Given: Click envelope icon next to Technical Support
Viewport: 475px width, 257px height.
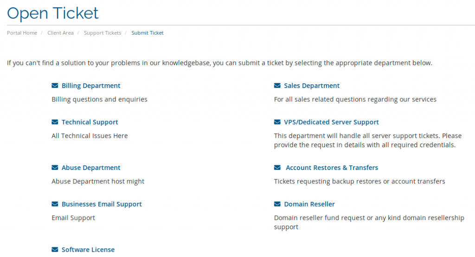Looking at the screenshot, I should 55,122.
